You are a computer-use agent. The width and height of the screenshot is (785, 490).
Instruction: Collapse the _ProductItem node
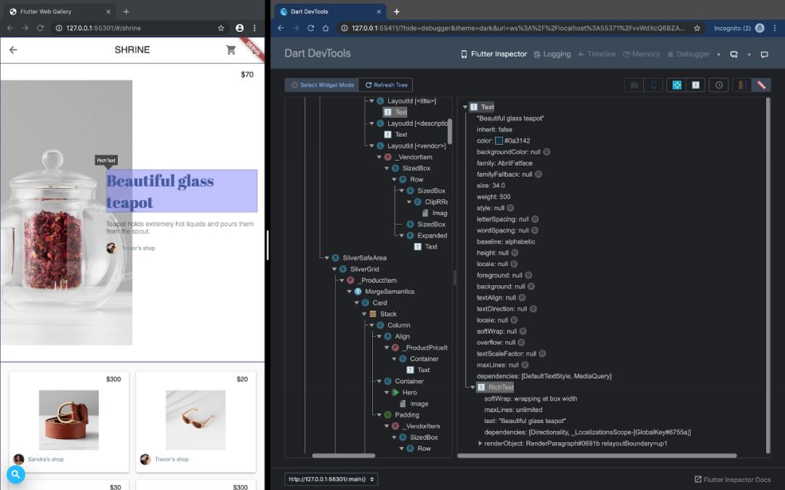[342, 281]
